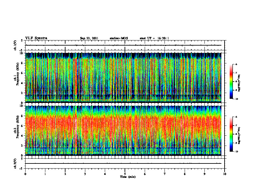The image size is (253, 195).
Task: Click time axis tick label "3"
Action: [85, 174]
